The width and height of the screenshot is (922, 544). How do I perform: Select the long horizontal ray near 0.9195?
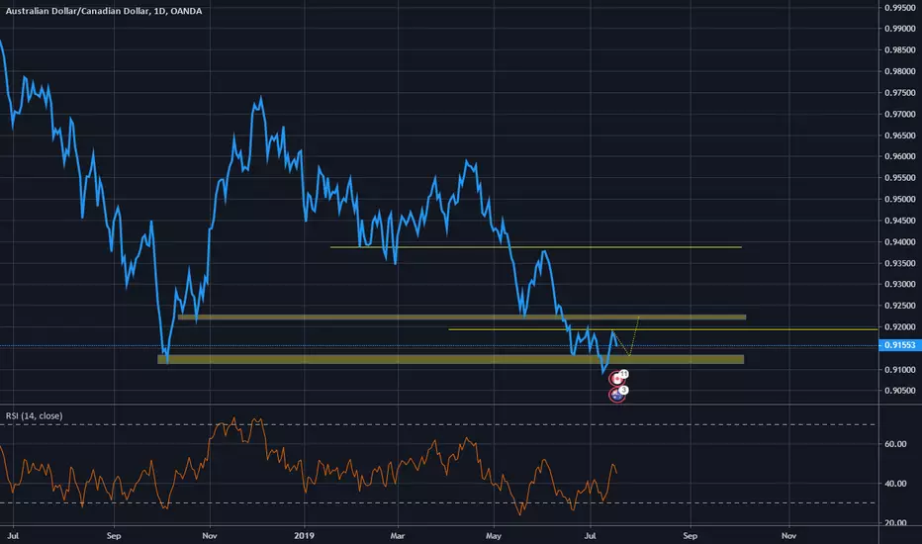click(663, 329)
